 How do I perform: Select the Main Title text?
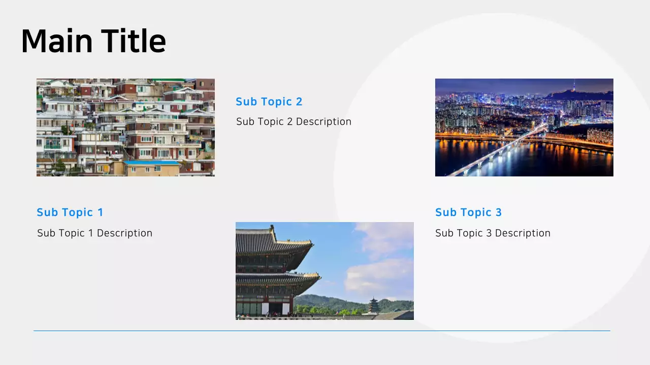click(93, 41)
